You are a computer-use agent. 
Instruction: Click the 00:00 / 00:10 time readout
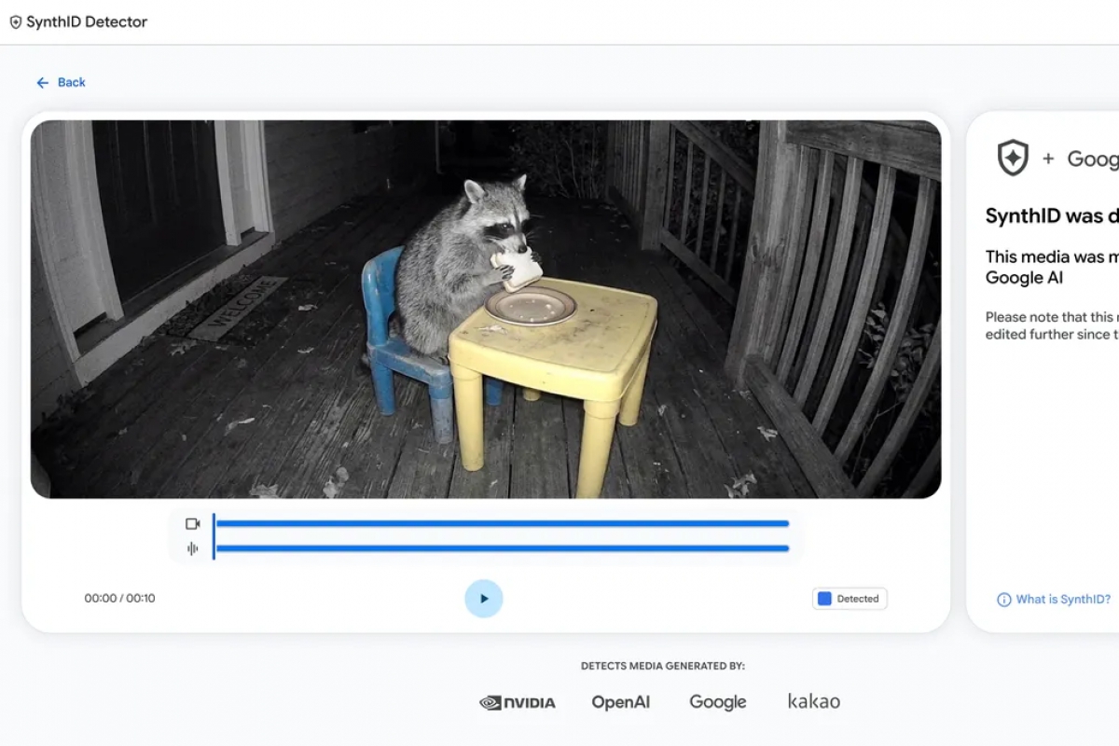click(x=120, y=599)
